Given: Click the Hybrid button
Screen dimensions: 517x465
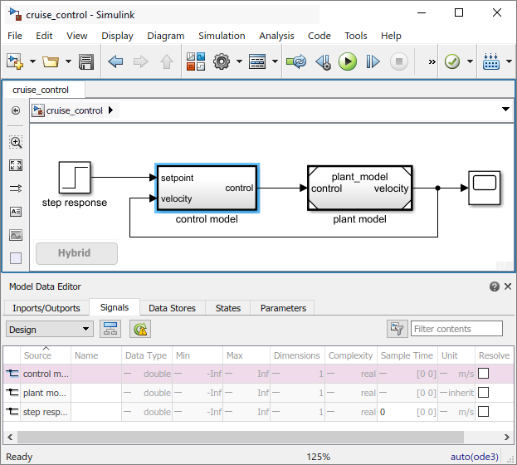Looking at the screenshot, I should click(x=76, y=253).
